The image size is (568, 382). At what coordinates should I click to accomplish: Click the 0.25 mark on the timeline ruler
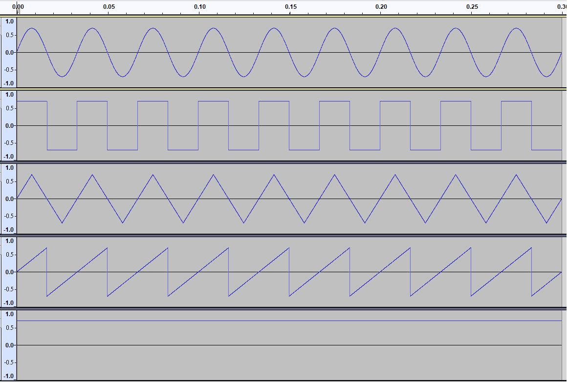pos(473,7)
